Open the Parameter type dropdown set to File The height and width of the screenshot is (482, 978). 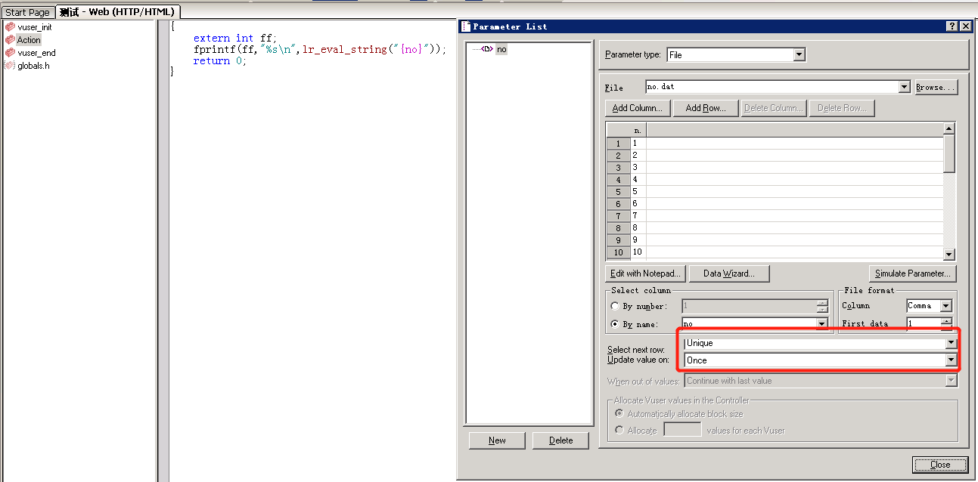(x=799, y=54)
